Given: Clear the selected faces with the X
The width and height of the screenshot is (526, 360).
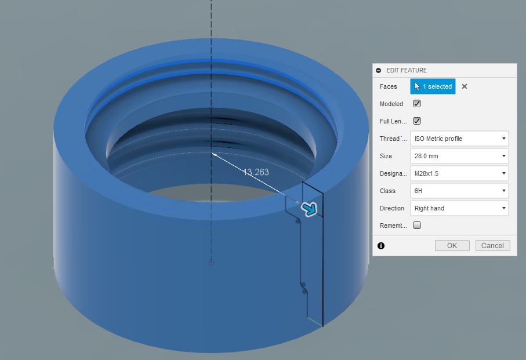Looking at the screenshot, I should (464, 86).
